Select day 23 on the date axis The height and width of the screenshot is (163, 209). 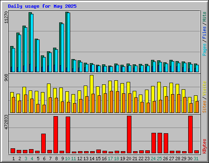(147, 159)
